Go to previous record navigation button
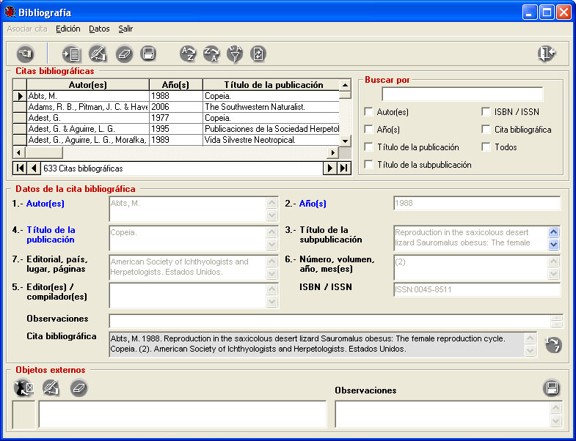This screenshot has width=576, height=441. (34, 168)
